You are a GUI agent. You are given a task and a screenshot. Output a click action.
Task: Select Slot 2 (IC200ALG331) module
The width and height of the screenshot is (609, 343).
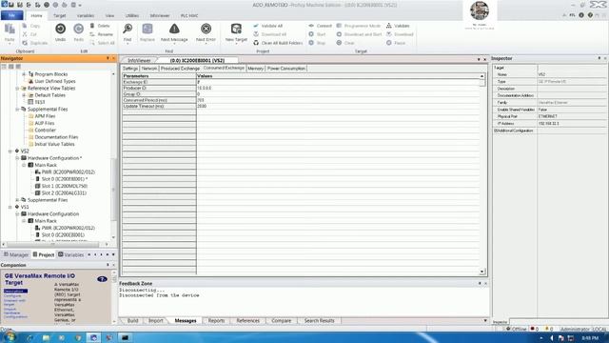pos(64,192)
